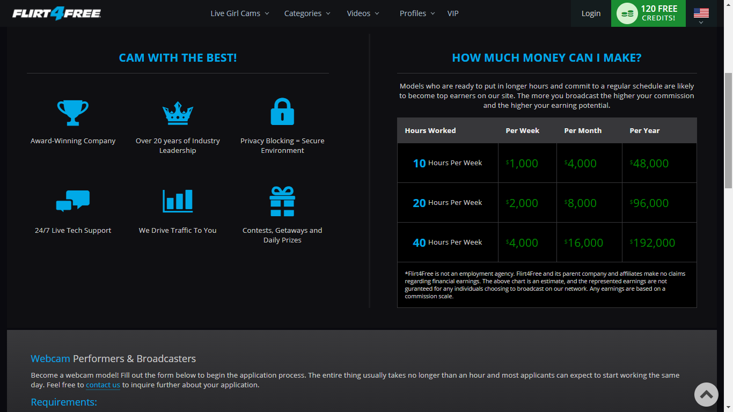Click the gift box prizes icon

pyautogui.click(x=282, y=201)
